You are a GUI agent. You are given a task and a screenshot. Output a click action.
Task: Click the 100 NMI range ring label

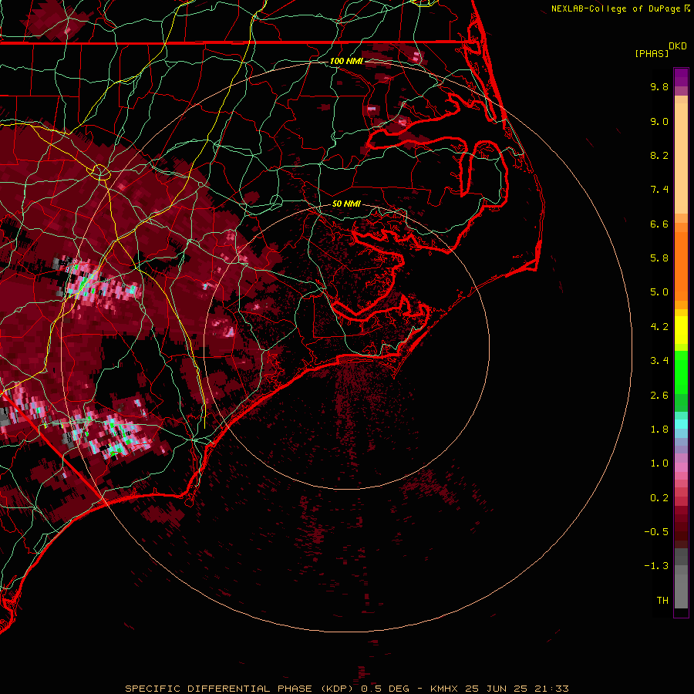pos(346,61)
